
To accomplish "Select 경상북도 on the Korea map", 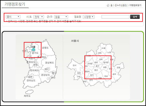I will 50,63.
